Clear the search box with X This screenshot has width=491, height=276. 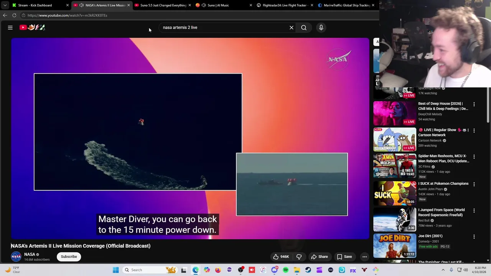[x=292, y=28]
